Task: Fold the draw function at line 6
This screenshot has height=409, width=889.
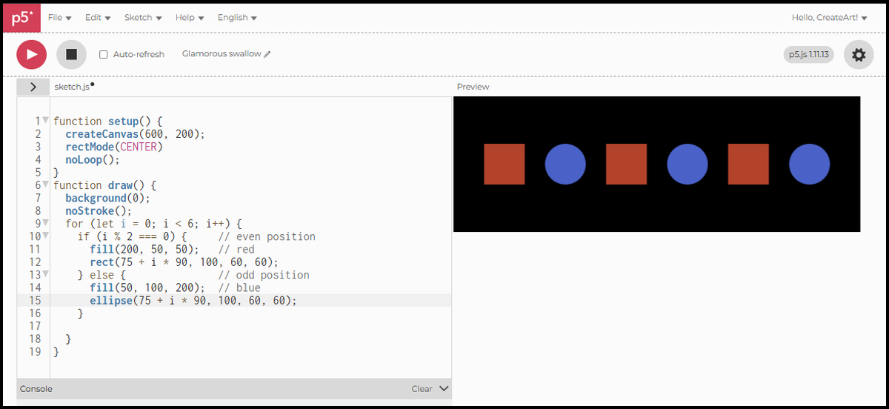Action: (45, 185)
